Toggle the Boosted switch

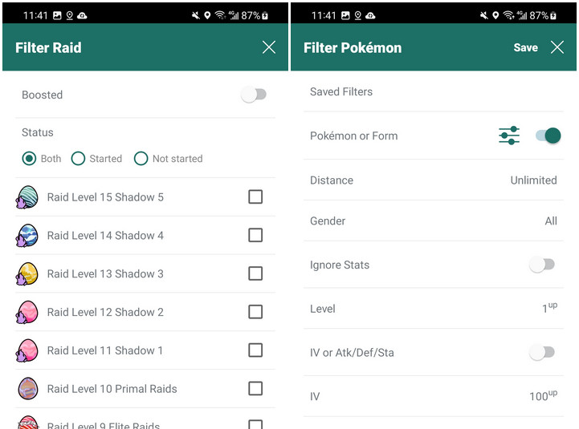254,95
